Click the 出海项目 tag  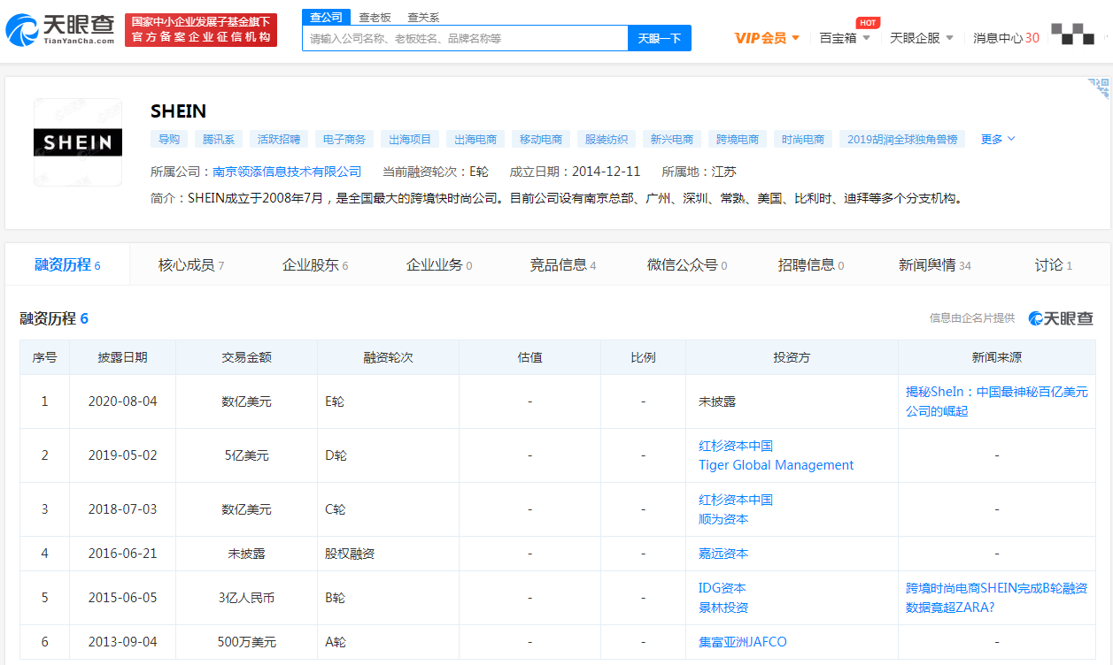tap(410, 139)
